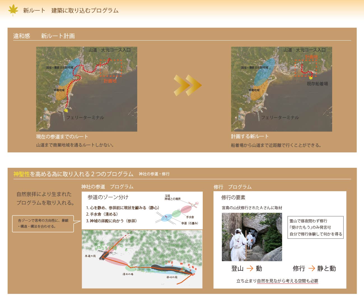Click the yellow dot at the ferry terminal
Screen dimensions: 364x302
tap(66, 110)
